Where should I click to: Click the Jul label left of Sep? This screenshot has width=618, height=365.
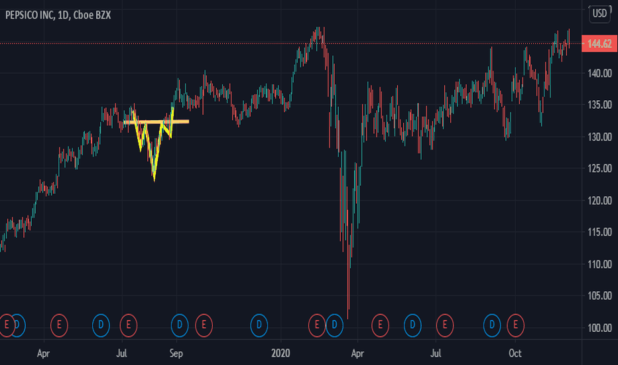point(121,353)
